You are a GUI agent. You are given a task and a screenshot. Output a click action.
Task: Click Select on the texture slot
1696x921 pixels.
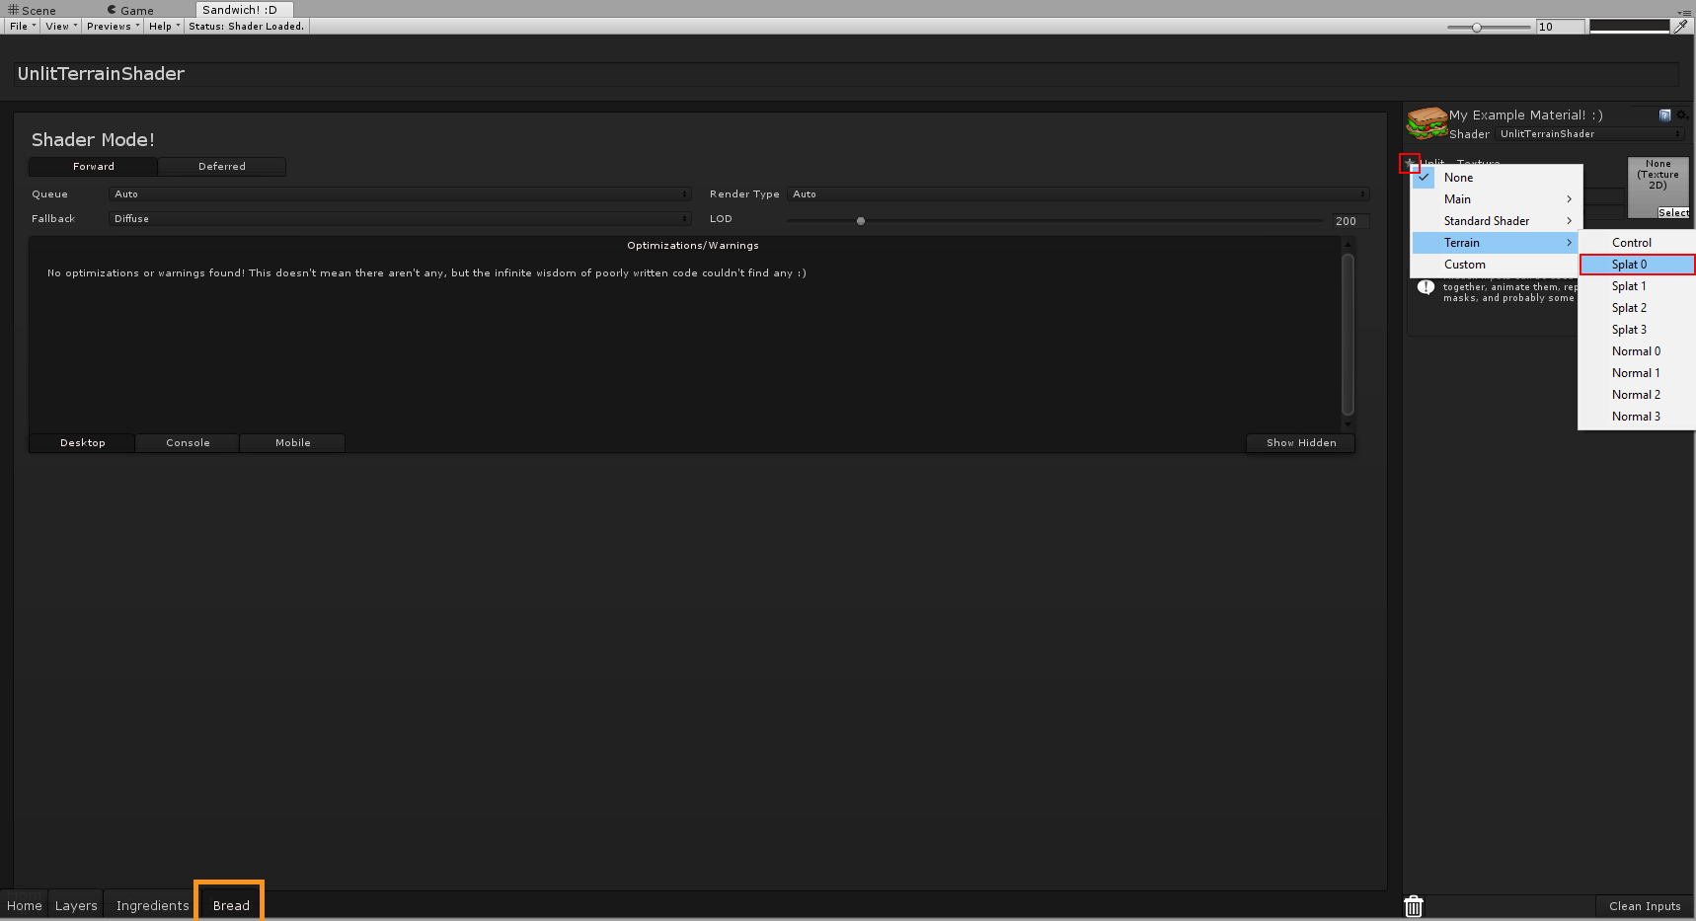tap(1673, 213)
